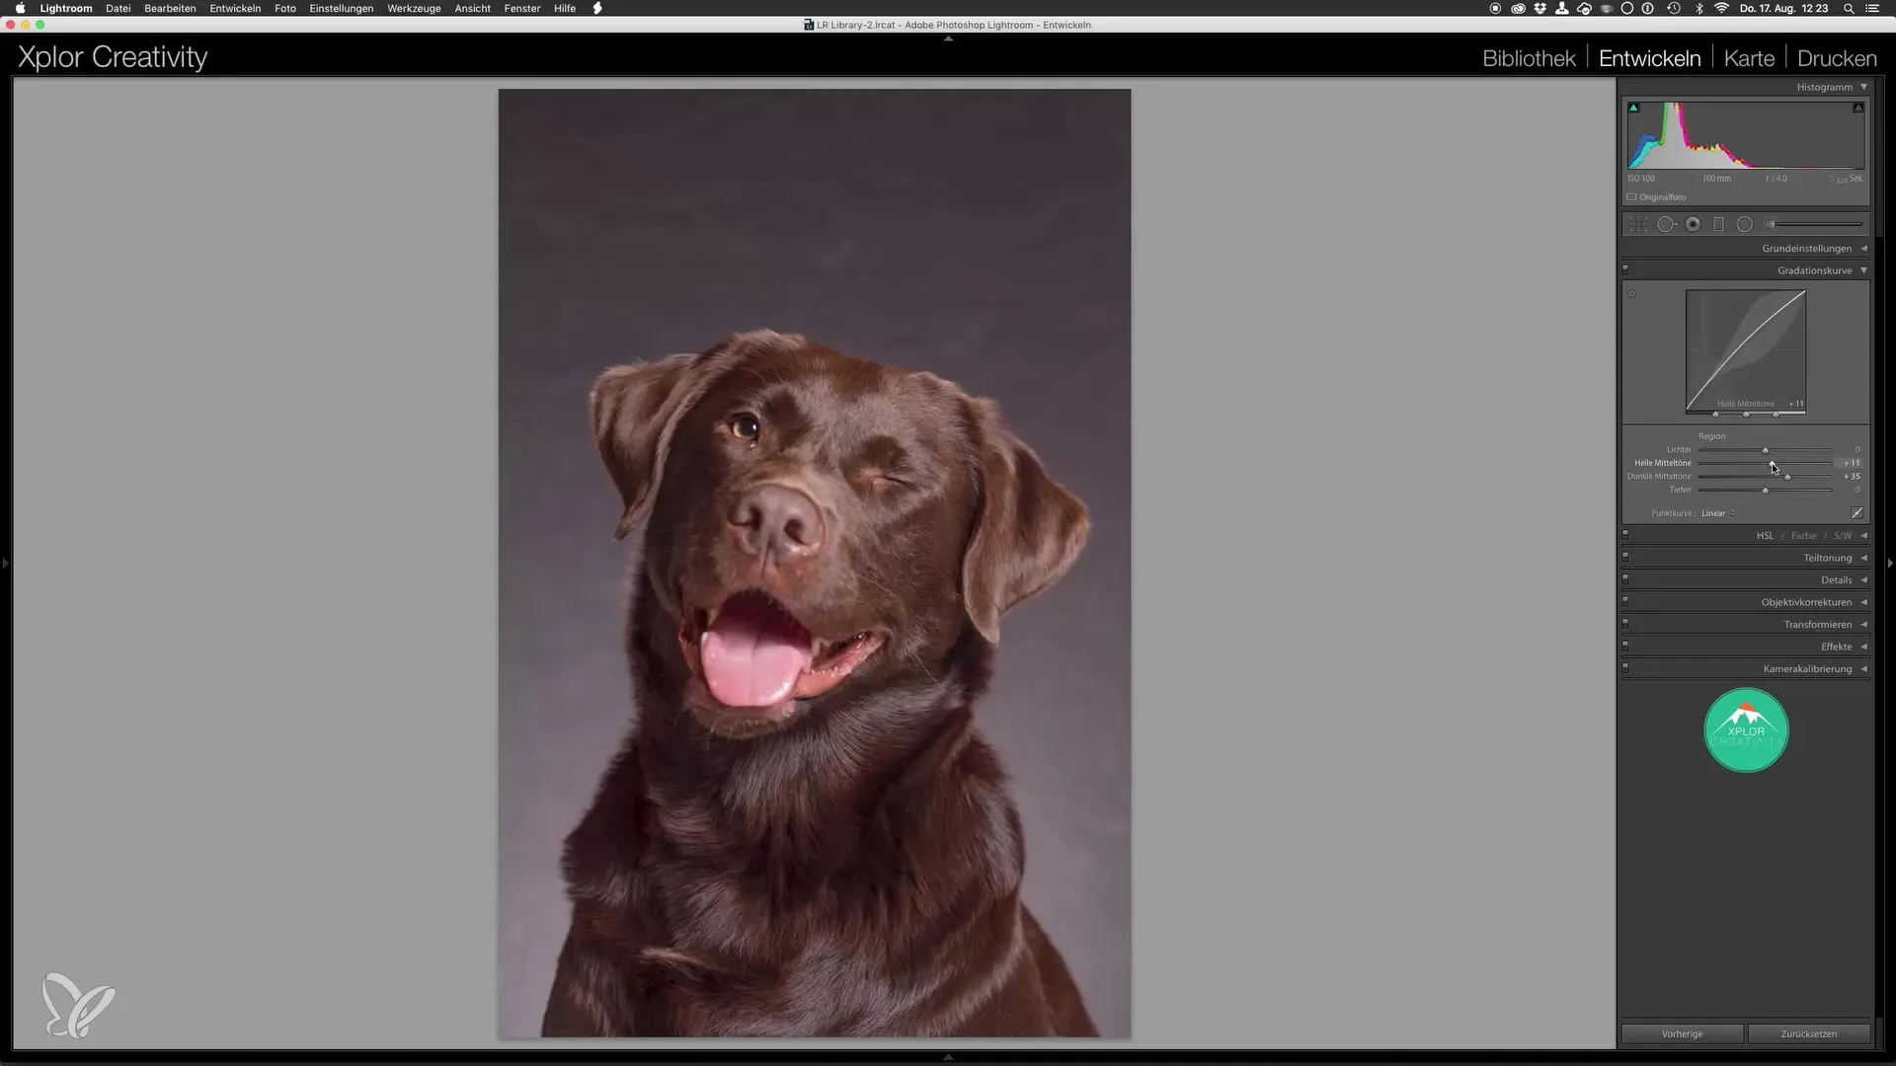Select the Radial Filter tool

(1745, 225)
